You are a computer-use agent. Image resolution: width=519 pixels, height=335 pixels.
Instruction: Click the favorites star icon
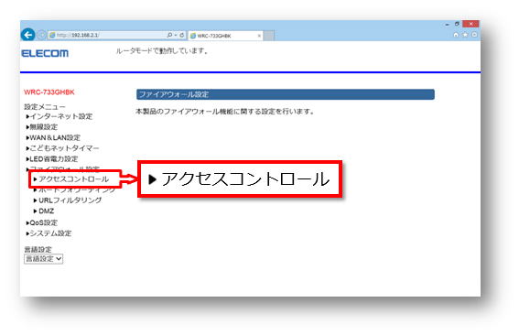tap(465, 35)
